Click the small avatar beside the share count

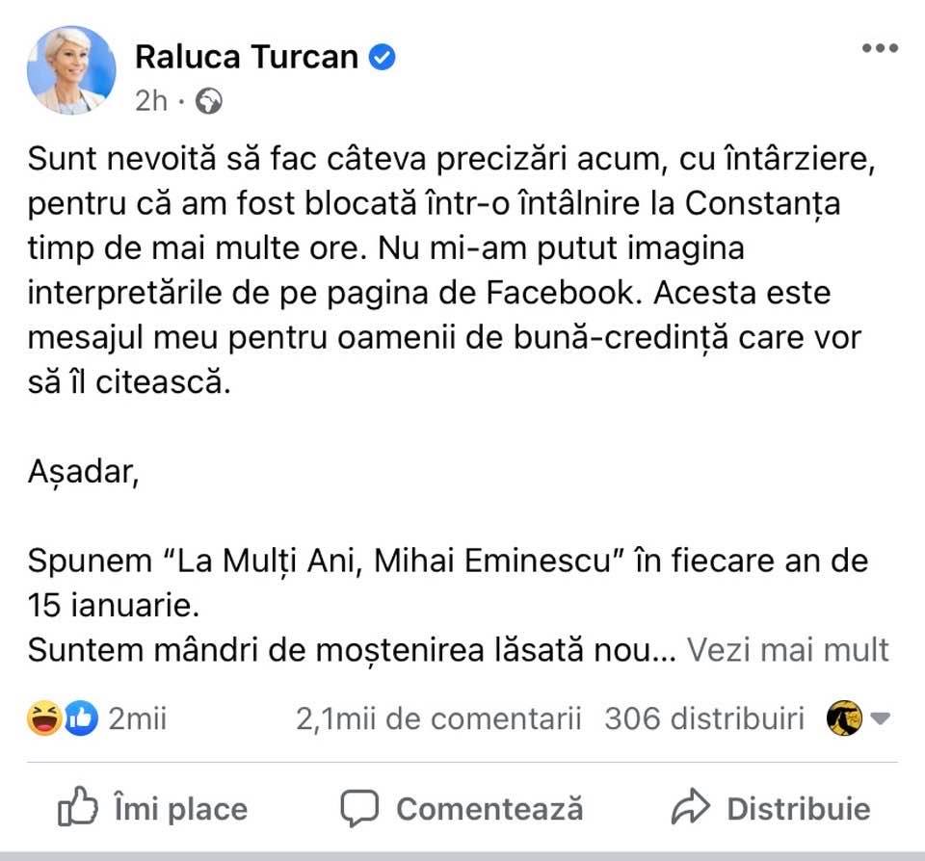844,718
